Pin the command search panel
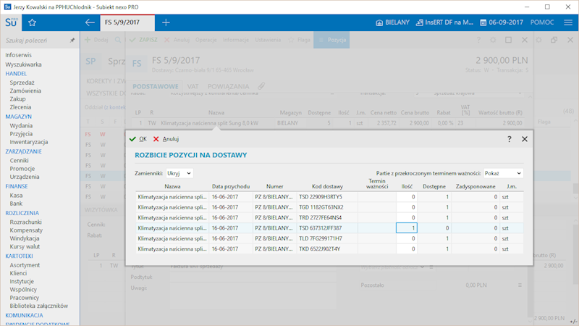 [x=72, y=41]
